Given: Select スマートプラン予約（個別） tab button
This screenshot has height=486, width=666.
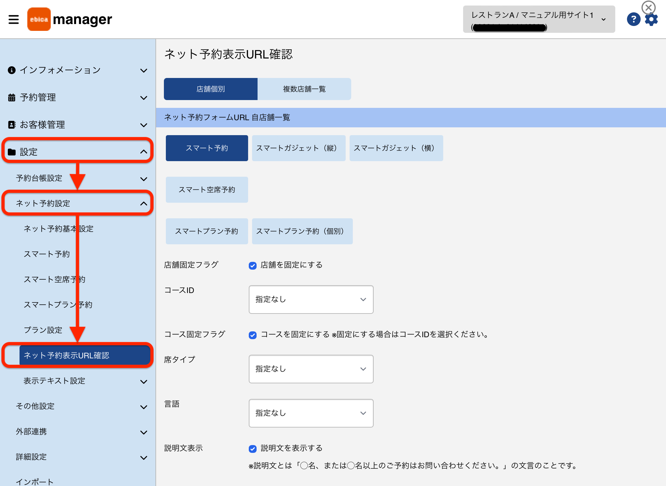Looking at the screenshot, I should [302, 231].
